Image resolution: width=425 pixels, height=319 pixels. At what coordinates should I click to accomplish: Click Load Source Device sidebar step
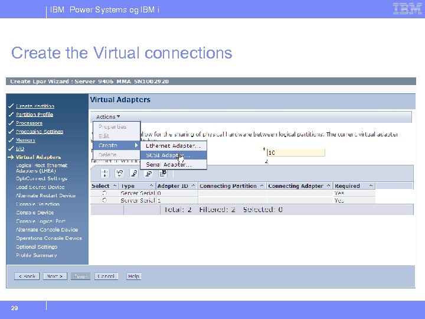tap(40, 187)
